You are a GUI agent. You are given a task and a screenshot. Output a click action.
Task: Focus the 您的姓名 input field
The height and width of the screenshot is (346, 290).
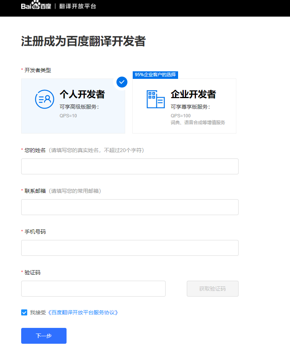(x=130, y=166)
